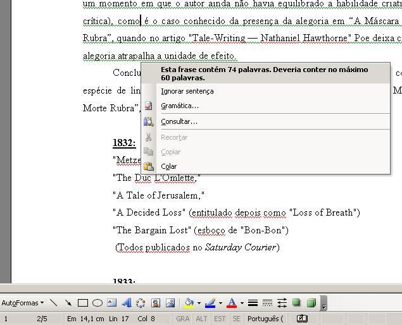Choose Ignorar sentença from context menu
Viewport: 402px width, 325px height.
click(x=266, y=91)
